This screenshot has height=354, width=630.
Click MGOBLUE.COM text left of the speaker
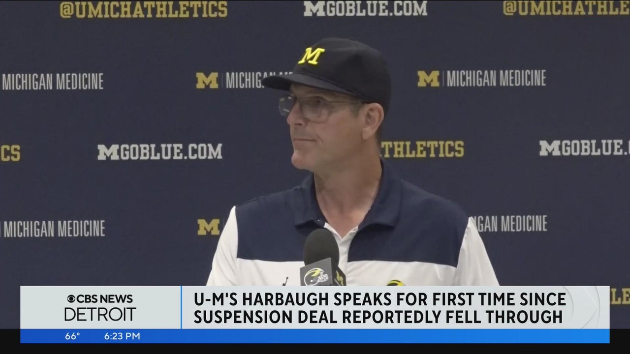click(159, 151)
